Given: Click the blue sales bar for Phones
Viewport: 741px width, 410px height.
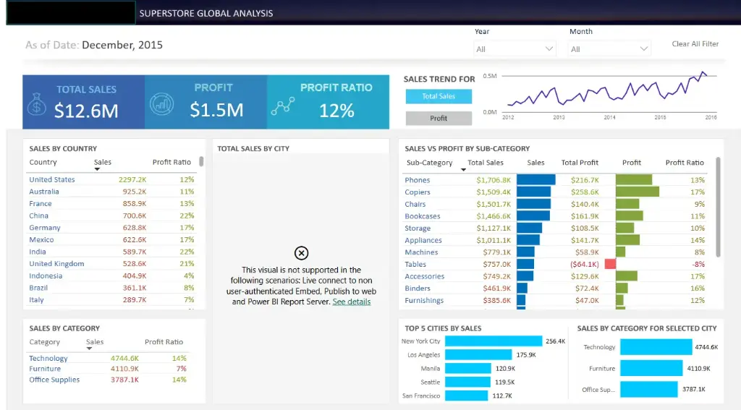Looking at the screenshot, I should click(x=536, y=180).
